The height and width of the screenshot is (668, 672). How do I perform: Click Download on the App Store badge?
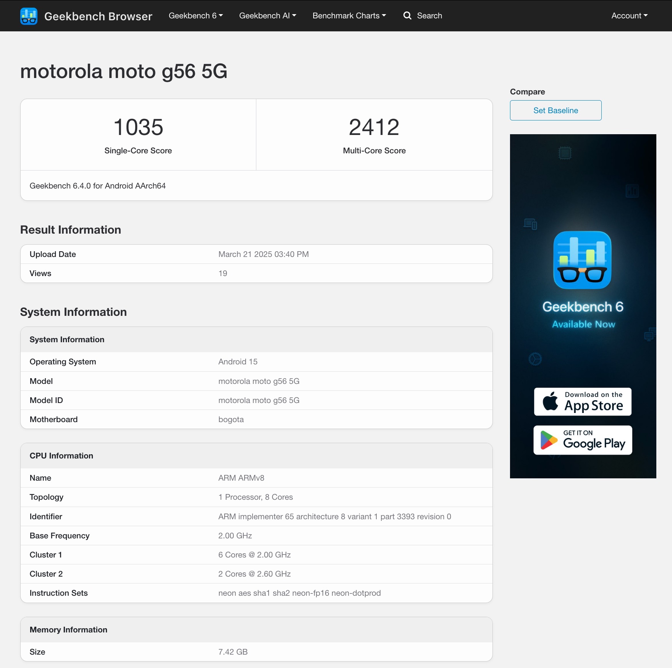pyautogui.click(x=583, y=401)
